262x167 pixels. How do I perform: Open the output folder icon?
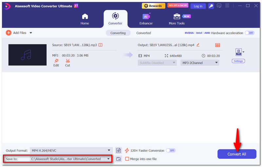[119, 159]
